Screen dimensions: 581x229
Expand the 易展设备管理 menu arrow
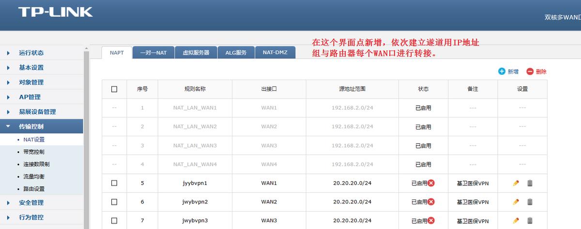click(x=8, y=112)
